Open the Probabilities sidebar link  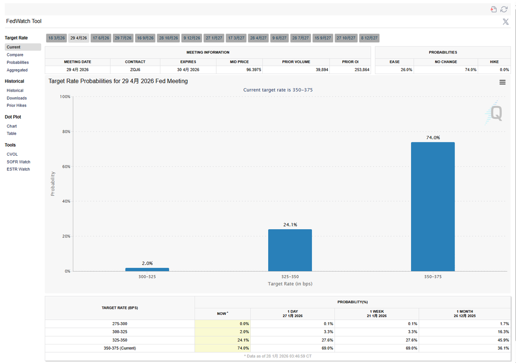[x=18, y=62]
